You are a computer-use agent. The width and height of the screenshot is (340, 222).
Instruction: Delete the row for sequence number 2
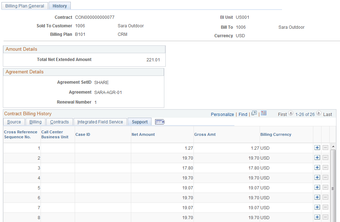325,157
